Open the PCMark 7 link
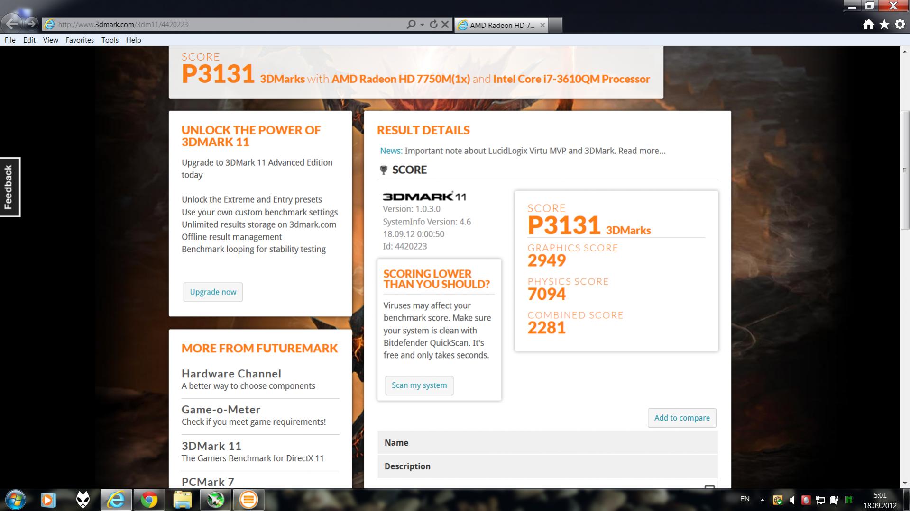The image size is (910, 511). tap(208, 482)
